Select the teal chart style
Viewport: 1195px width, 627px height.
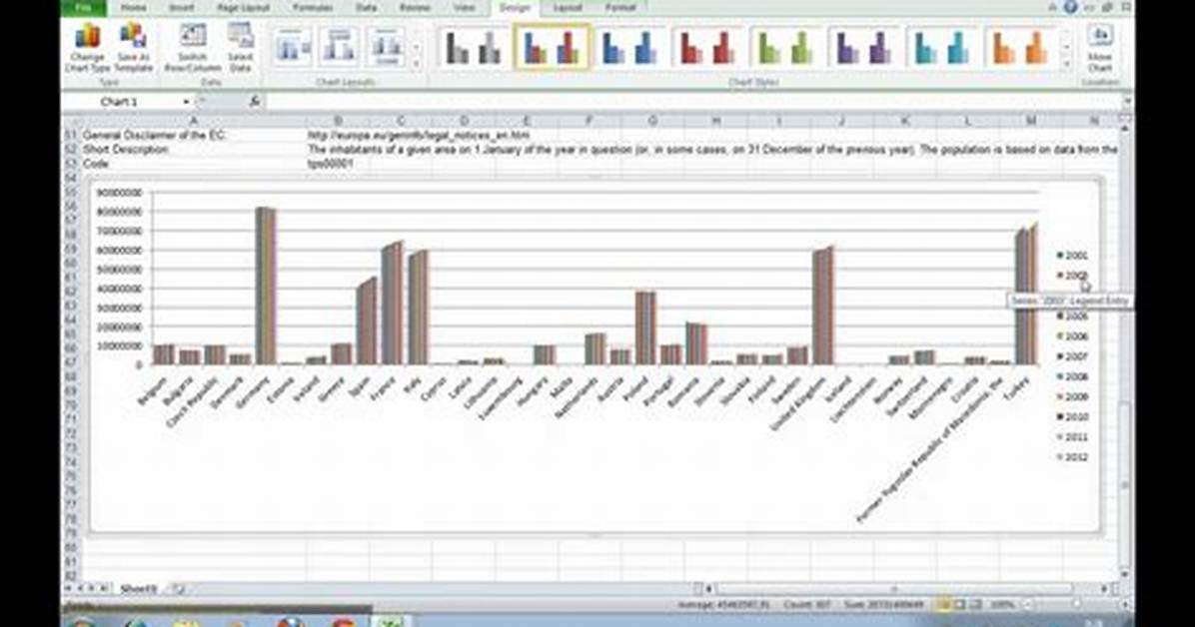point(942,48)
